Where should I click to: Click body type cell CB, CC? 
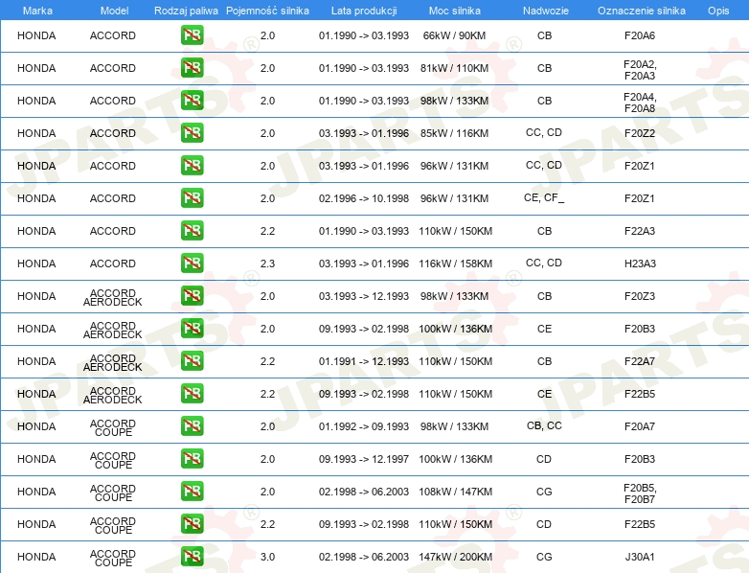coord(544,425)
